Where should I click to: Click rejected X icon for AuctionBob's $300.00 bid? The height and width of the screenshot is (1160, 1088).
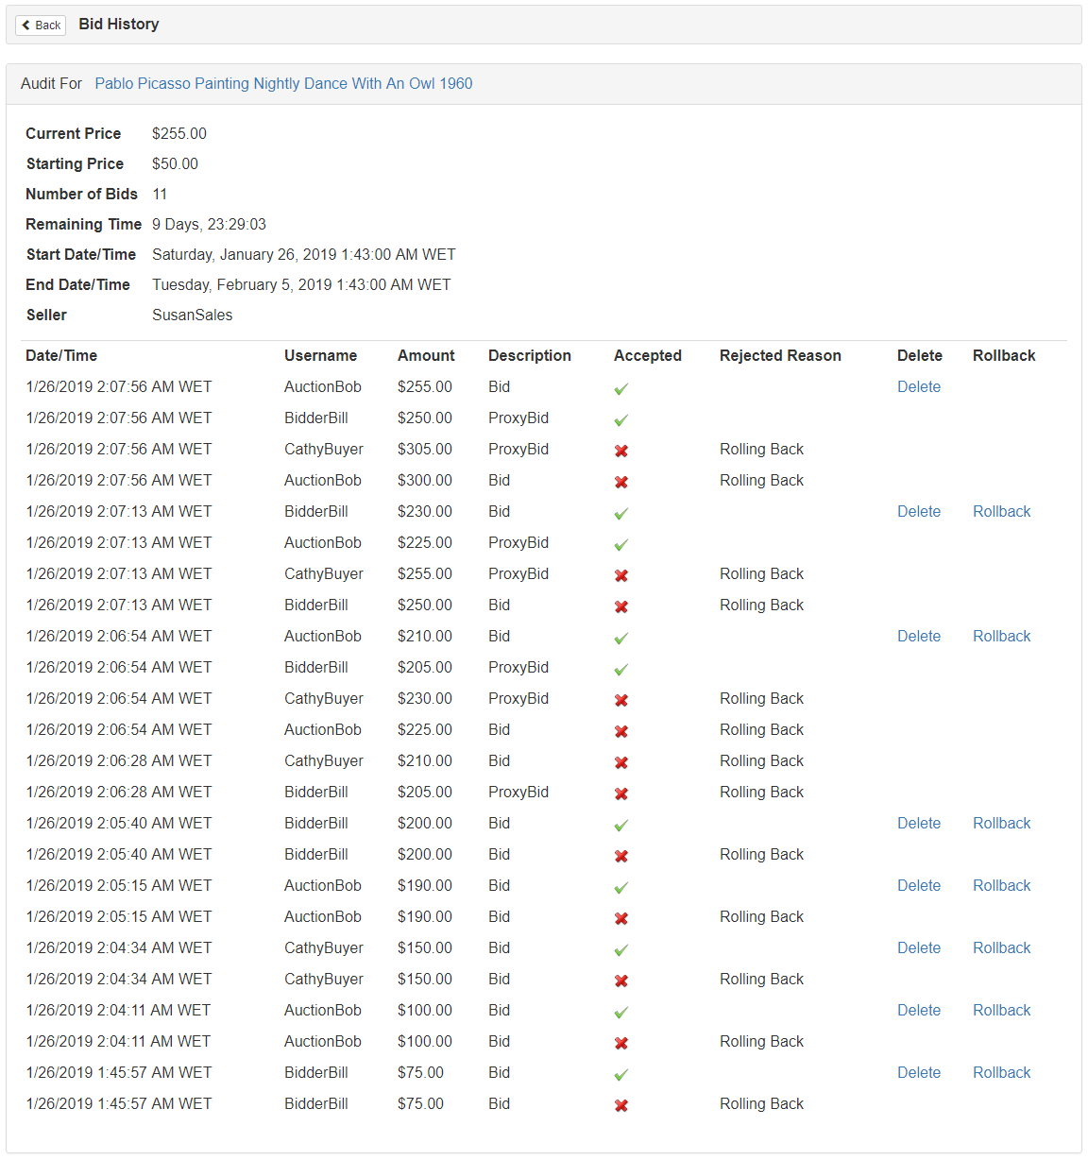[621, 483]
